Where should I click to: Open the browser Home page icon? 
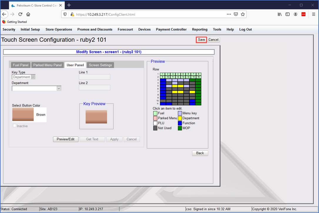click(28, 14)
